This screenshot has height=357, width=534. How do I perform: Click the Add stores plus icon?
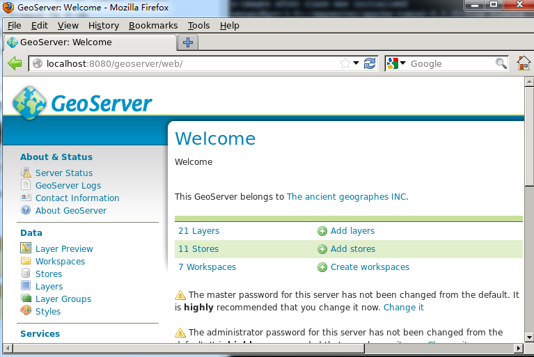(322, 249)
